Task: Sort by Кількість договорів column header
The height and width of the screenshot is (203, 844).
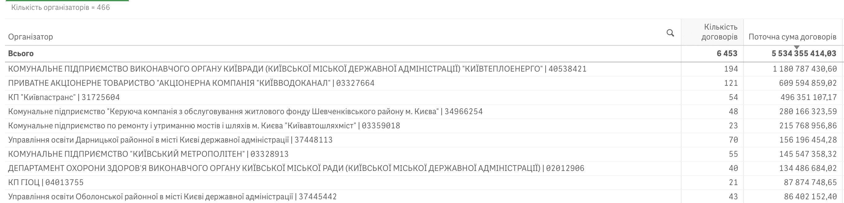Action: [x=719, y=32]
